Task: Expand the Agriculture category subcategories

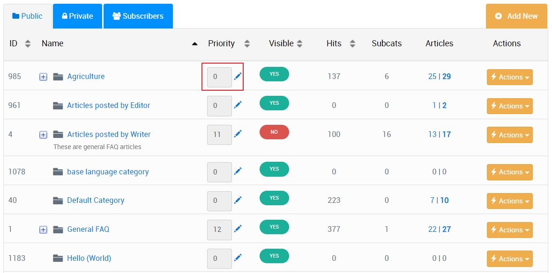Action: click(x=43, y=76)
